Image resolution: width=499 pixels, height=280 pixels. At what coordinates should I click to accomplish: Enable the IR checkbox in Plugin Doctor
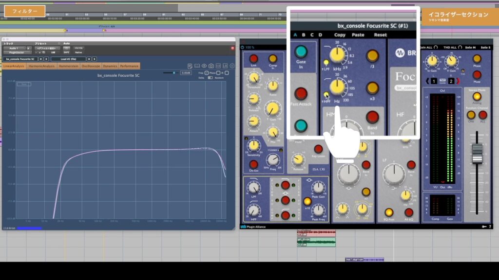[227, 73]
